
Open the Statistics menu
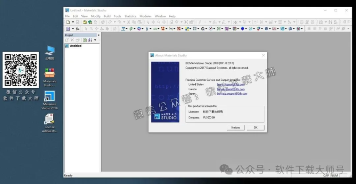[130, 16]
